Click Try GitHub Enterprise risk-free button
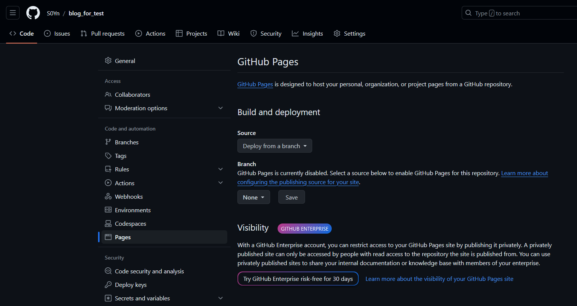Viewport: 577px width, 306px height. pyautogui.click(x=298, y=279)
